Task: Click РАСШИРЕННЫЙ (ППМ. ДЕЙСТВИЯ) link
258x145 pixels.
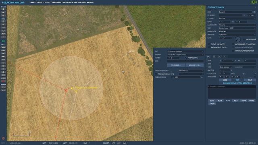Action: click(237, 83)
